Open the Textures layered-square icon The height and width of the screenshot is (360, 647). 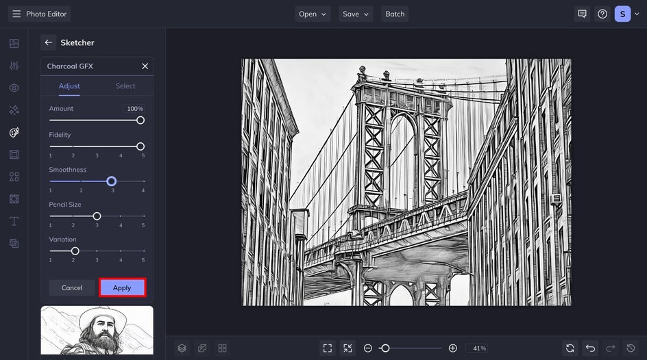coord(14,244)
